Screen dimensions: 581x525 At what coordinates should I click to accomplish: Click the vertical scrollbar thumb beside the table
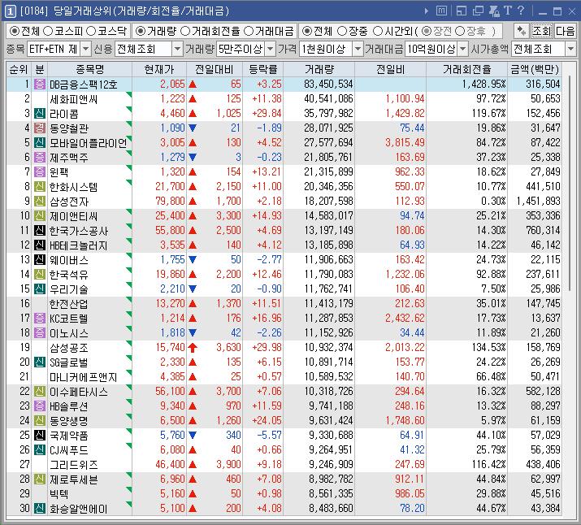click(x=570, y=184)
